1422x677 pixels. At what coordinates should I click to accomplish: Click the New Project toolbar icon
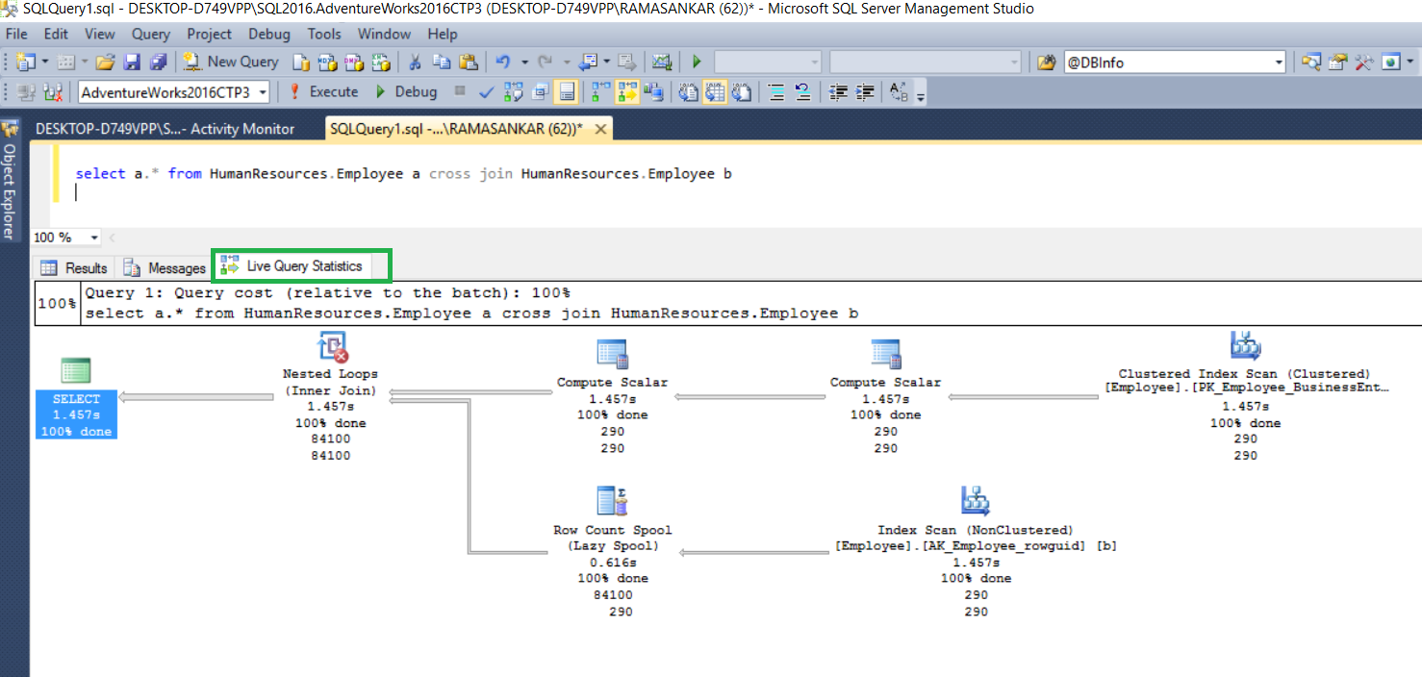pos(25,62)
